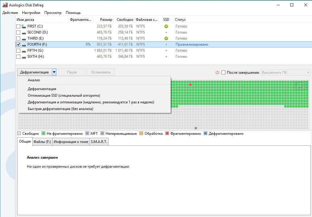Click the Auslogics Disk Defrag app icon
The width and height of the screenshot is (312, 217).
point(5,5)
